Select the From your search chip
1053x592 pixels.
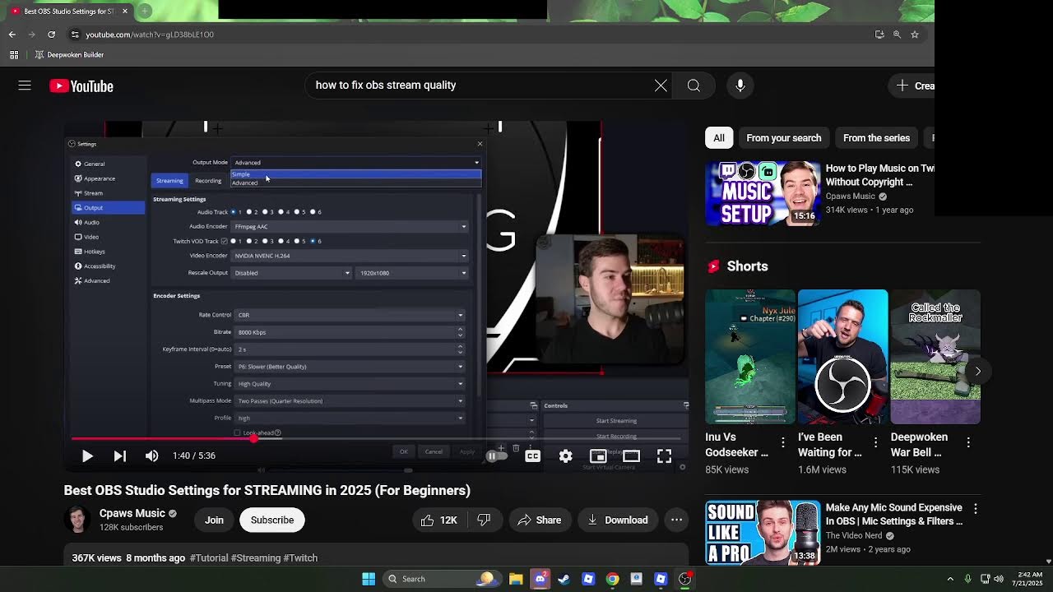783,138
